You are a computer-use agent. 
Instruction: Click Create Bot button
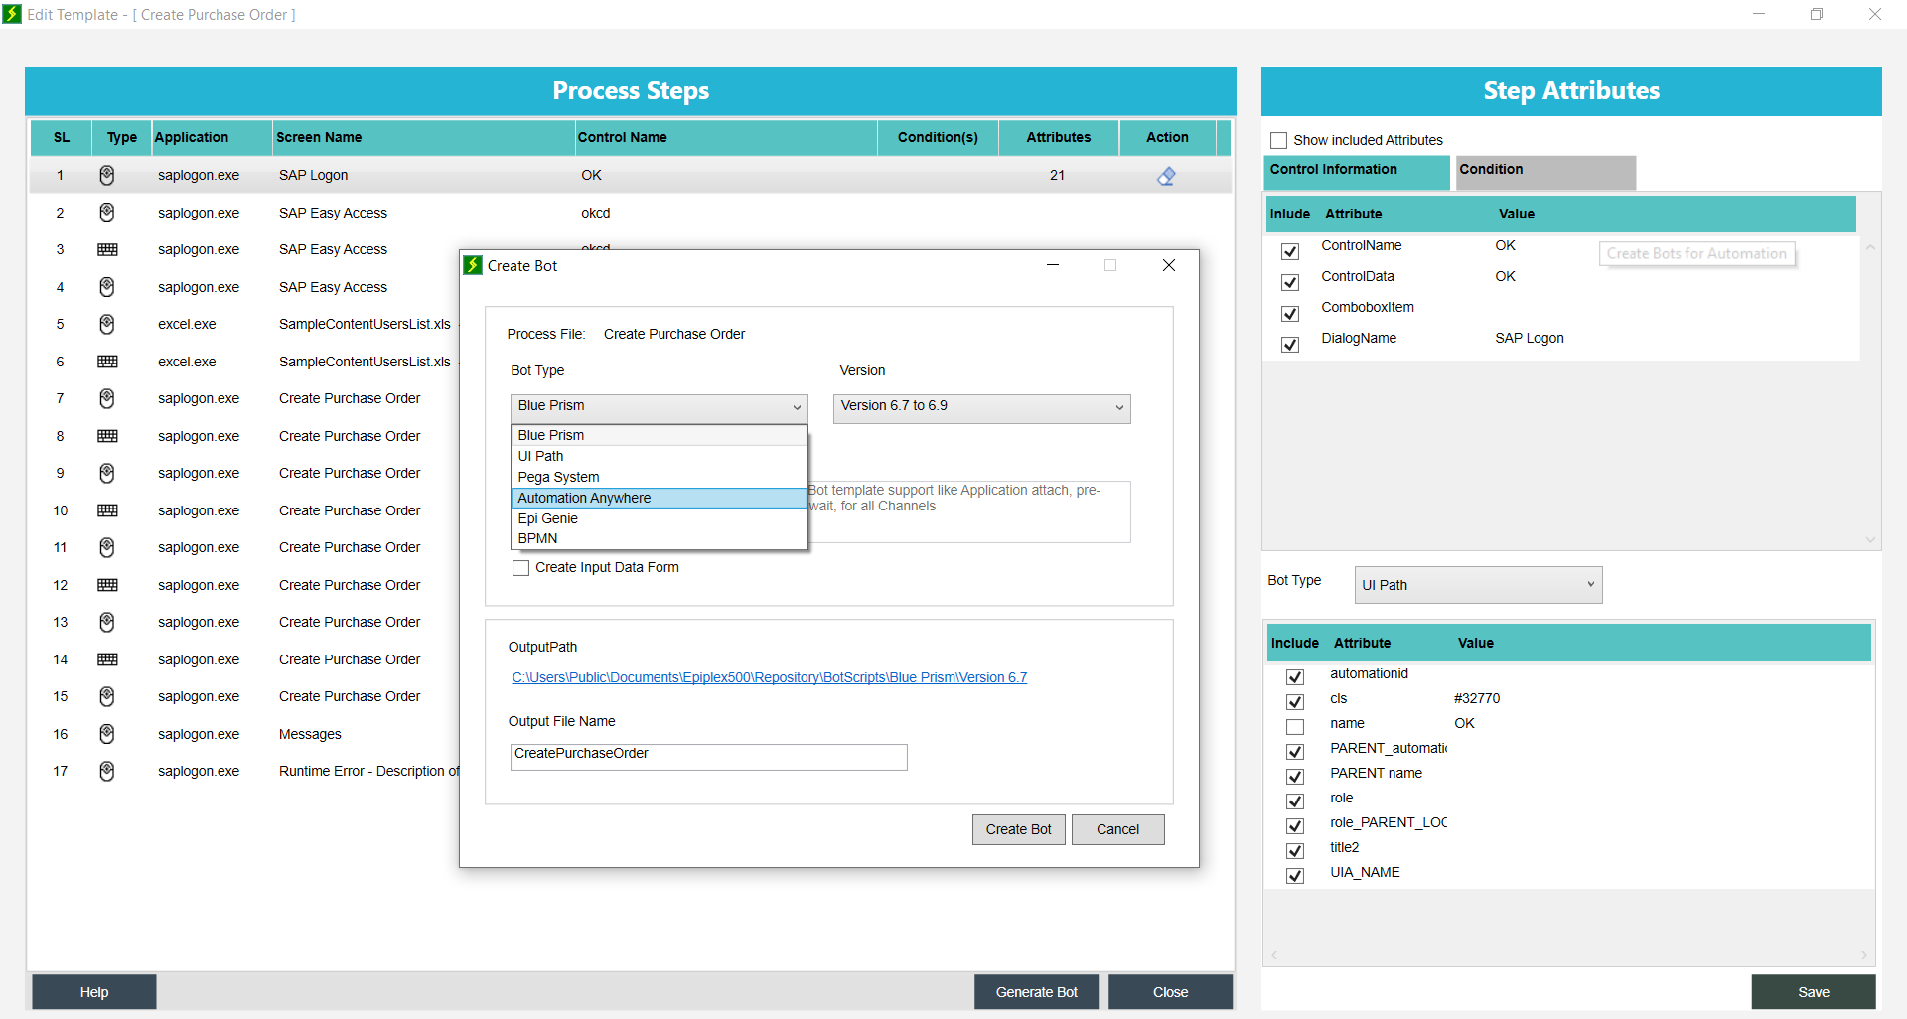[x=1018, y=829]
